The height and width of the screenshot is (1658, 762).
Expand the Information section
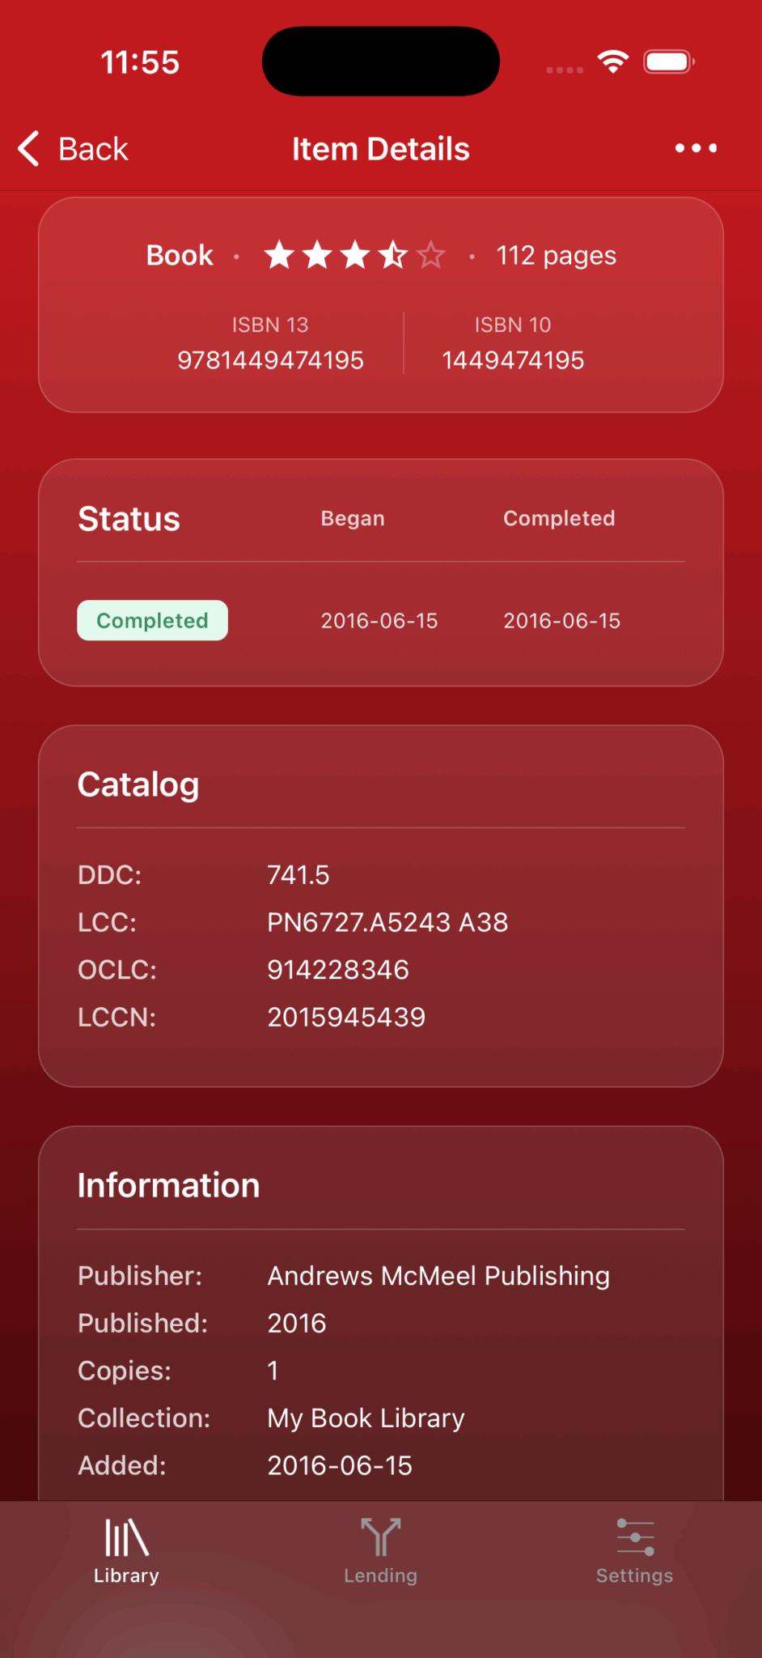pos(167,1184)
